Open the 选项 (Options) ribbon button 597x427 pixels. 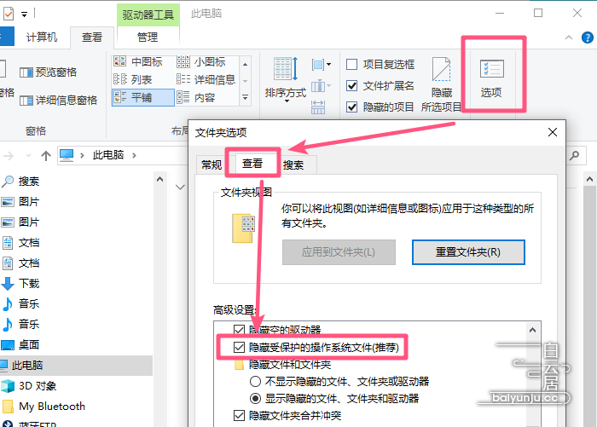(x=491, y=78)
